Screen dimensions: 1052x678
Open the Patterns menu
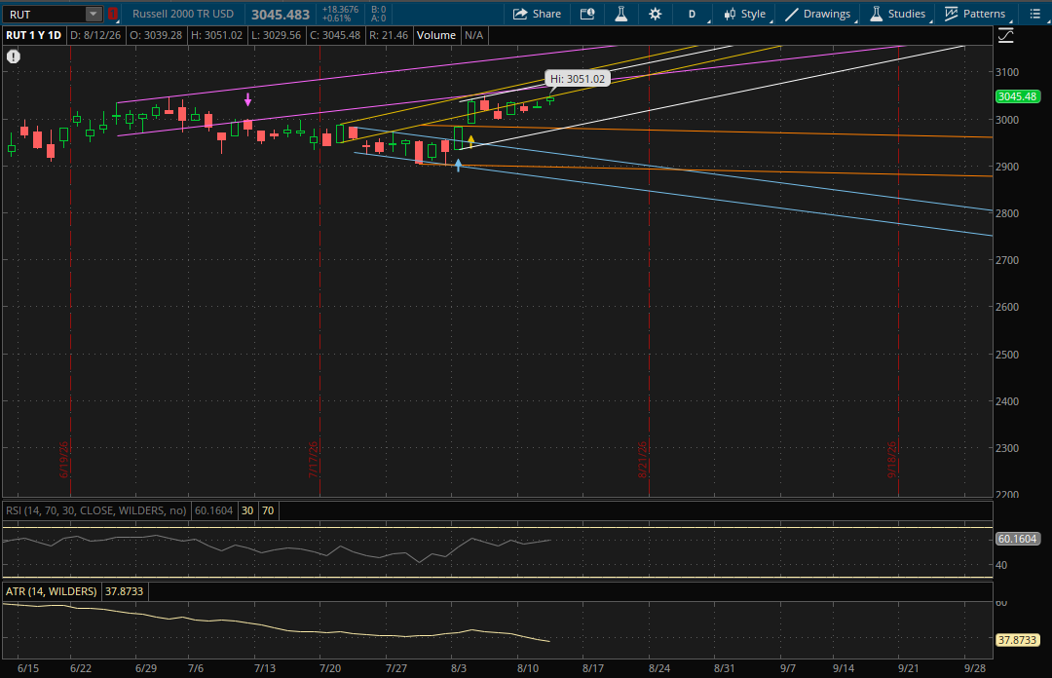pos(975,14)
